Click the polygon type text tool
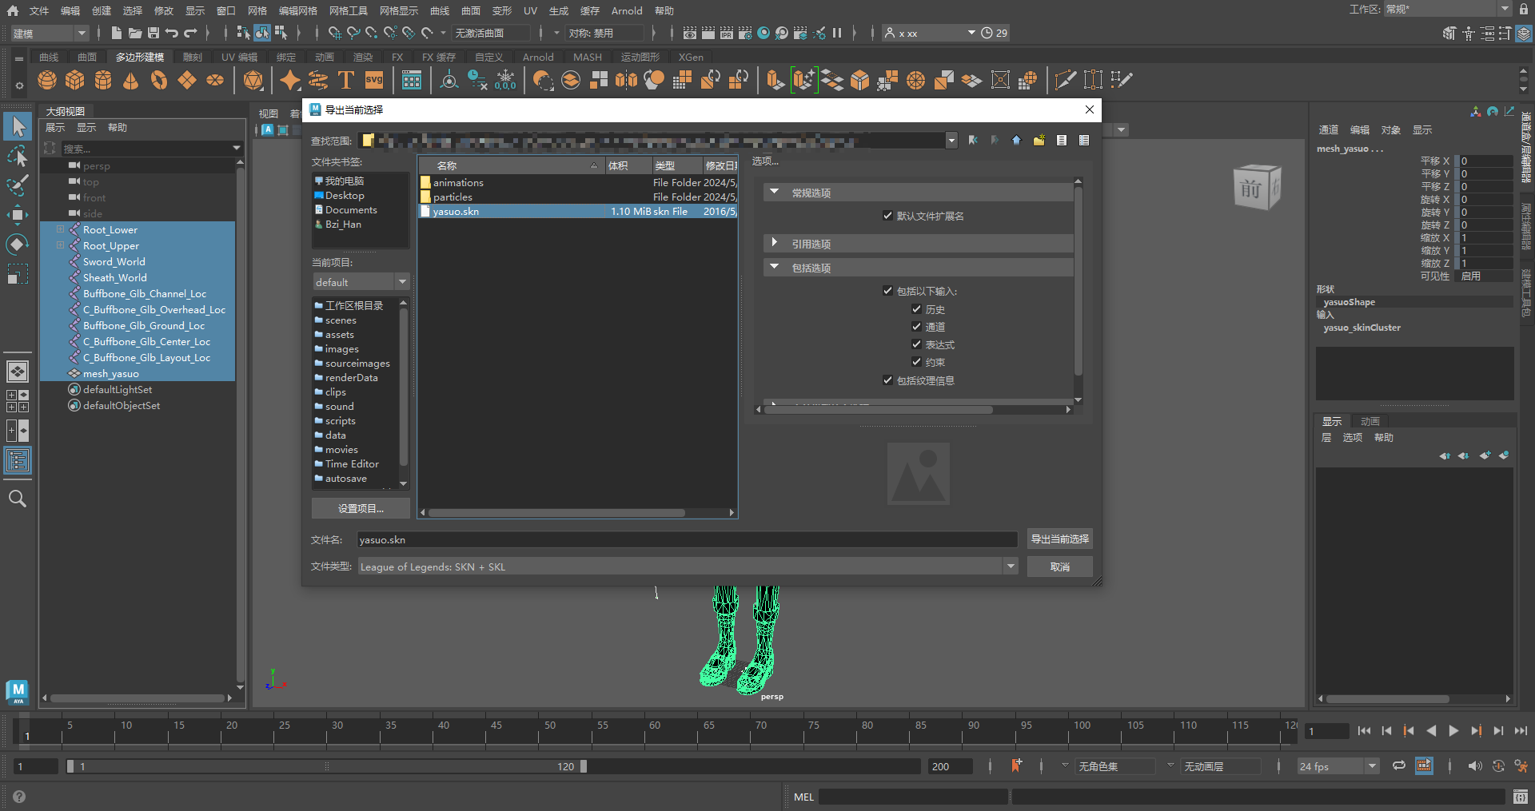Screen dimensions: 1535x811 tap(346, 80)
